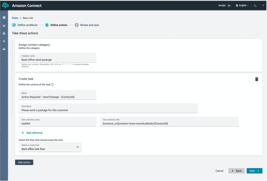Open the routing icon in sidebar

(4, 41)
